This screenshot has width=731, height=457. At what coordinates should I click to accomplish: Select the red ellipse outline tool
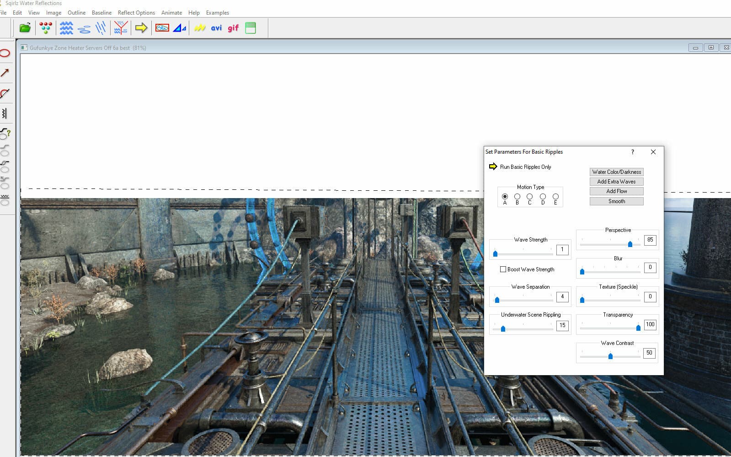pyautogui.click(x=5, y=53)
